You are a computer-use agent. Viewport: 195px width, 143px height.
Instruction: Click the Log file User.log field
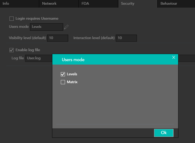(38, 58)
